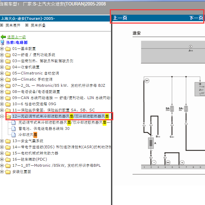Expand the 09—CAN 总线网络连接 node
The width and height of the screenshot is (205, 205).
pos(2,98)
